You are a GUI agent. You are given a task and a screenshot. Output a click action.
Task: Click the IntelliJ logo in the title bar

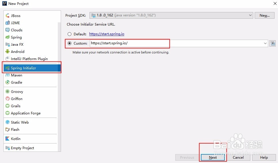click(4, 3)
